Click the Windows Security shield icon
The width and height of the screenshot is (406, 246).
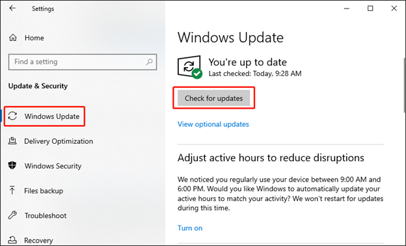tap(12, 165)
